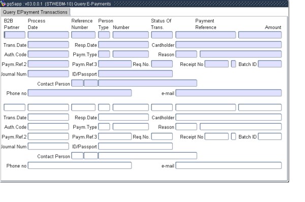This screenshot has height=202, width=305.
Task: Select the second record's Trans.Date field
Action: (48, 117)
